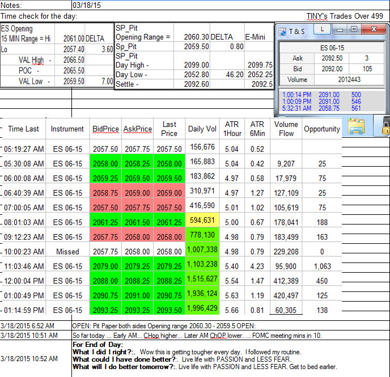Click the TINY's Trades Over 499 label
This screenshot has width=390, height=377.
pos(345,16)
